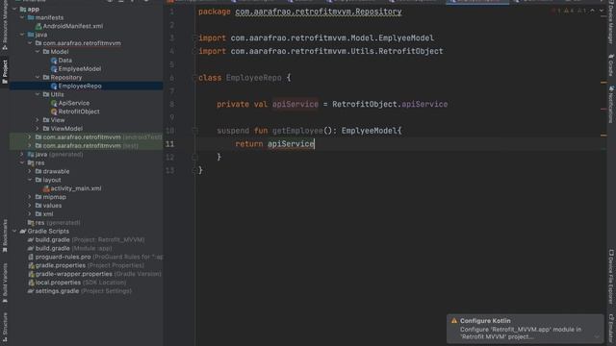The width and height of the screenshot is (616, 346).
Task: Click the res folder icon
Action: (31, 162)
